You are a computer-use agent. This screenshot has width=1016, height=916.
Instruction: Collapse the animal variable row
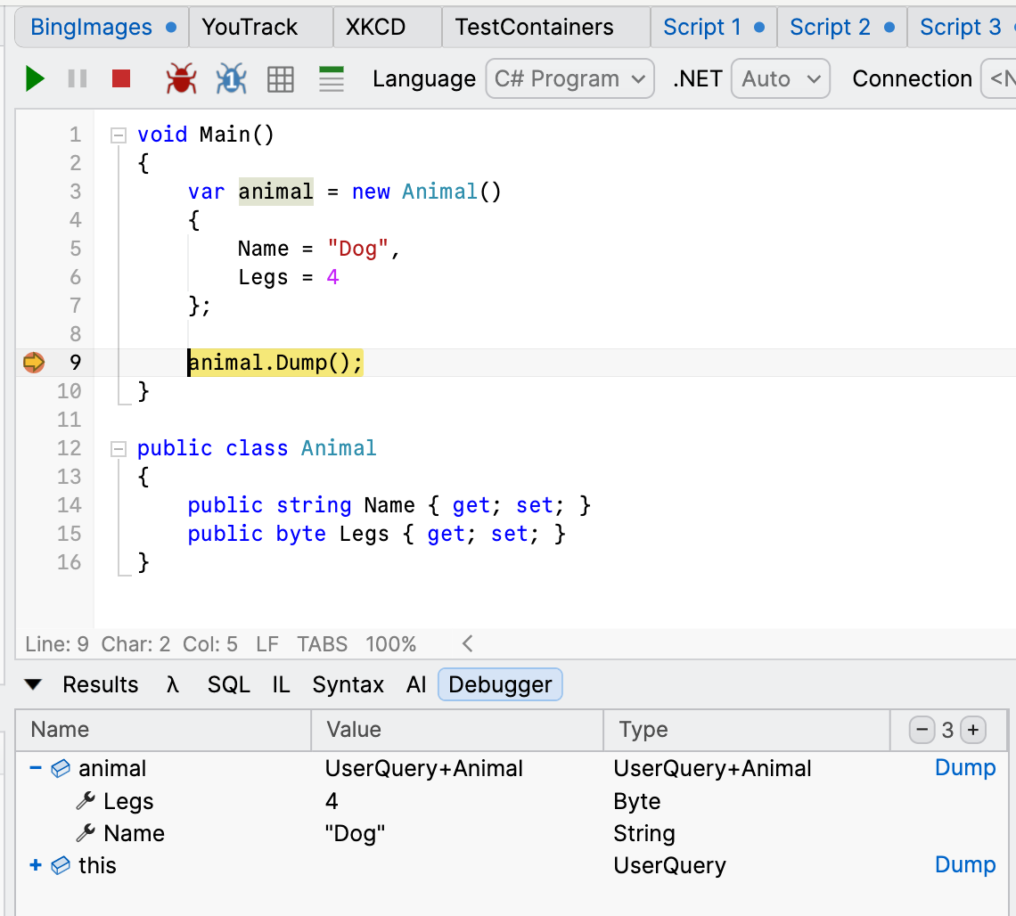(x=36, y=768)
